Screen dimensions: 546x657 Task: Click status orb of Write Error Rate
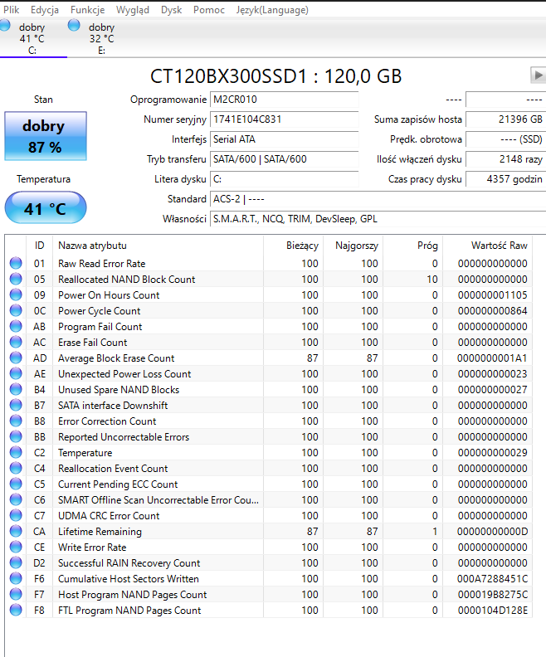[16, 547]
